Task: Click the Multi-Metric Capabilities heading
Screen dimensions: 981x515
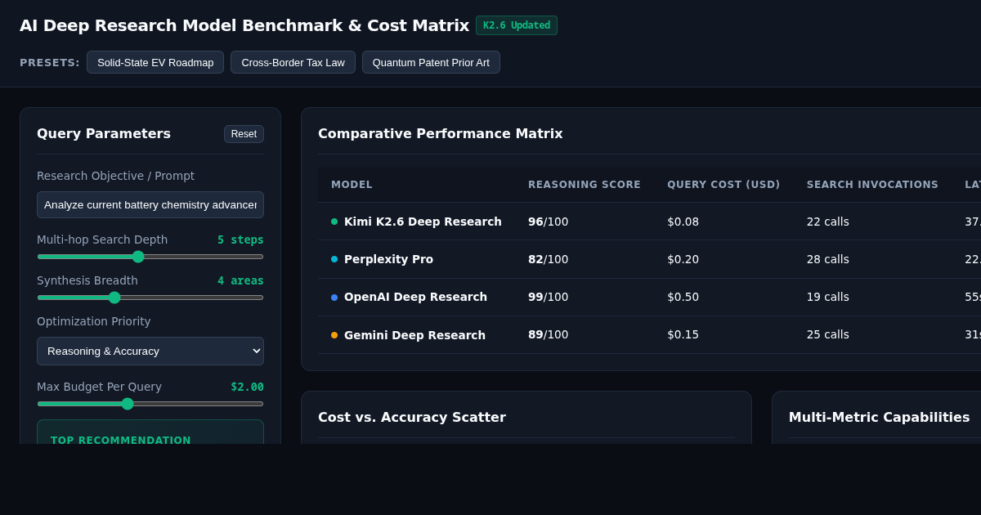Action: tap(879, 417)
